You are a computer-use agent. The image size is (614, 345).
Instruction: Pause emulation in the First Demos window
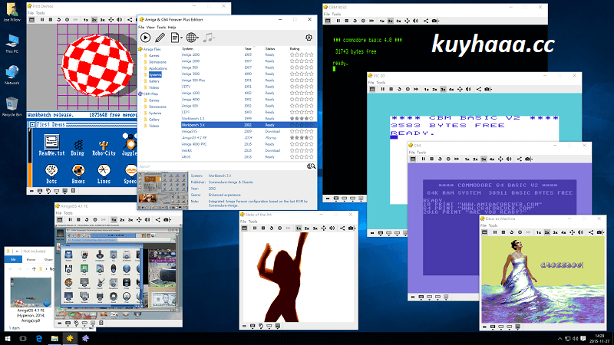[x=42, y=20]
